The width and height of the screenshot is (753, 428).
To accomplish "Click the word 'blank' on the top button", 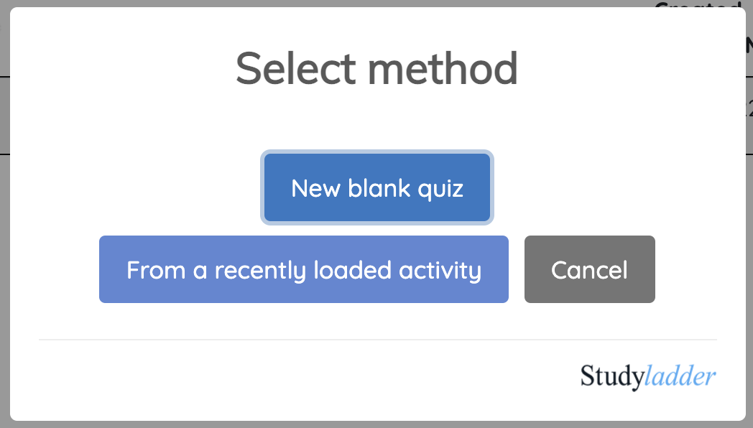I will click(381, 188).
